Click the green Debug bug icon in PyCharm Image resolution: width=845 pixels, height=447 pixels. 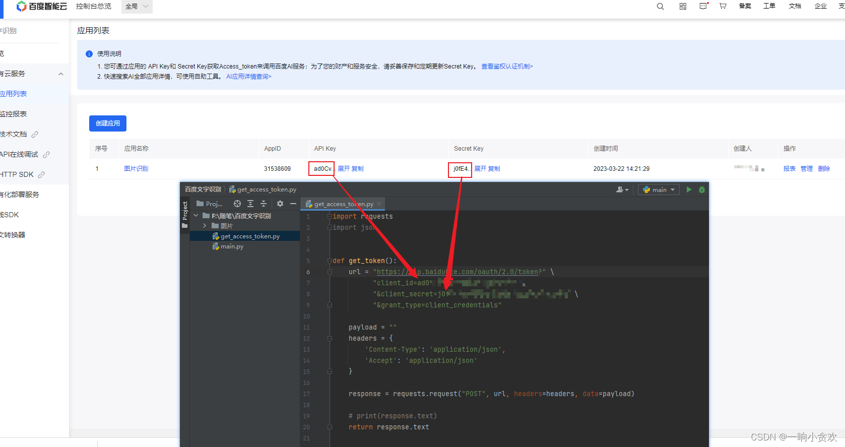tap(702, 189)
